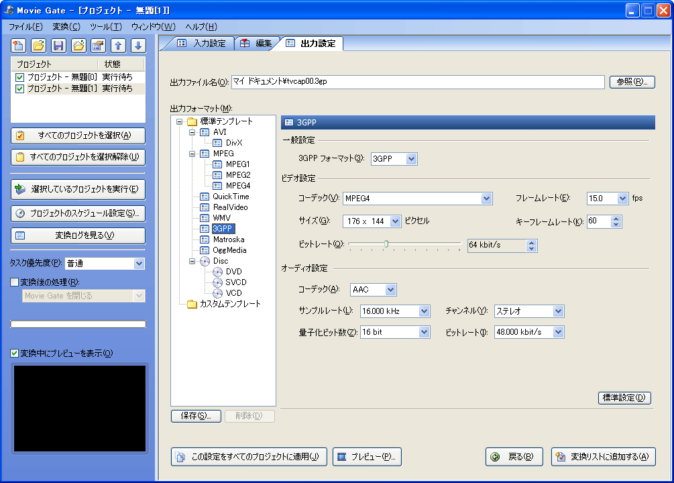The height and width of the screenshot is (483, 674).
Task: Open the video コーデック MPEG4 dropdown
Action: click(x=486, y=199)
